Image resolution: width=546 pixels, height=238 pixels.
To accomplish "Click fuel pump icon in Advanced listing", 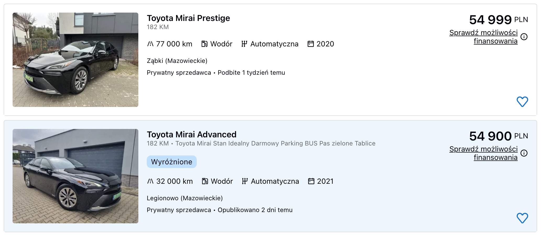I will (205, 181).
